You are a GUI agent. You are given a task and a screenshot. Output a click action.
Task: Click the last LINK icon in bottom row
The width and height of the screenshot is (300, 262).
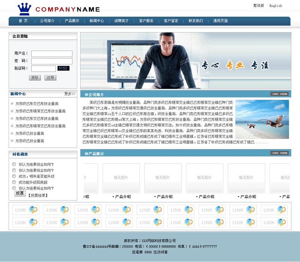(274, 222)
